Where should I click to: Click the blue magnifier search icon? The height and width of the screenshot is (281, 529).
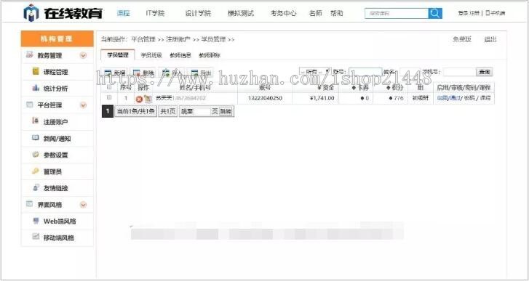coord(435,14)
